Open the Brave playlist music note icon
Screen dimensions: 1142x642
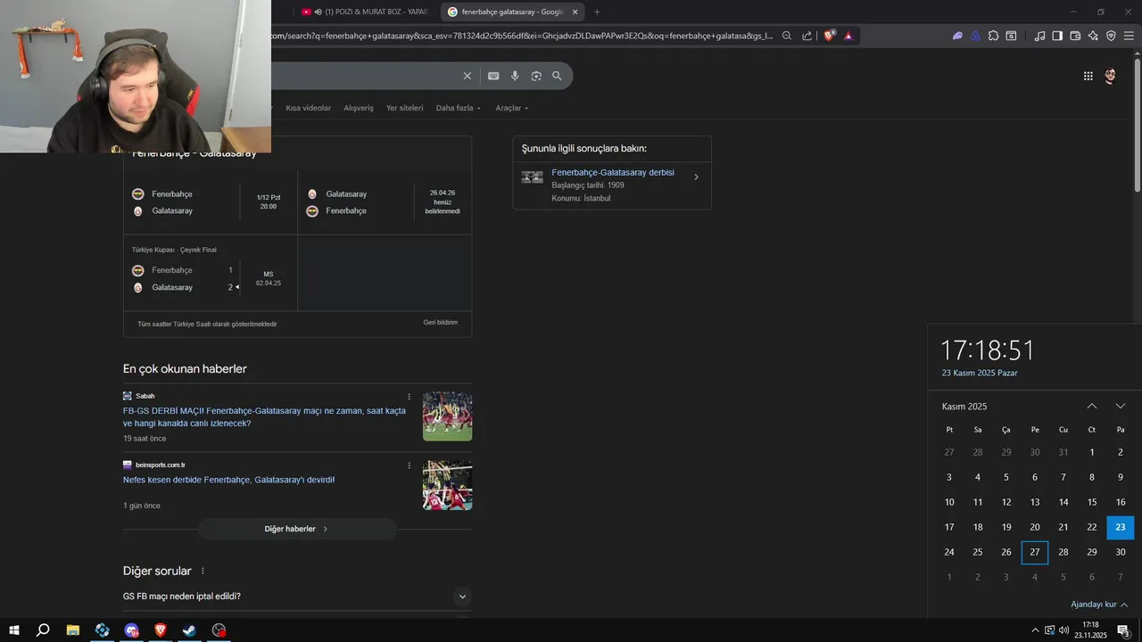[x=1039, y=36]
